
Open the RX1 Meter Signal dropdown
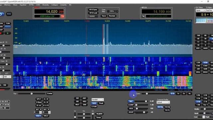coord(200,10)
